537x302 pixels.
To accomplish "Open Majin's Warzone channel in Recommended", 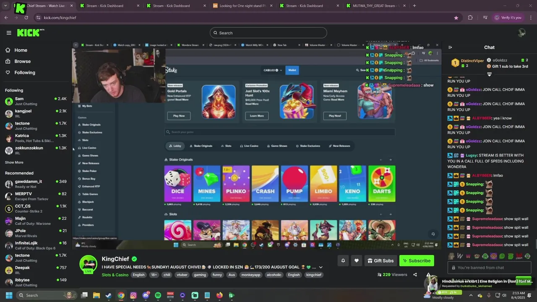I will (36, 221).
